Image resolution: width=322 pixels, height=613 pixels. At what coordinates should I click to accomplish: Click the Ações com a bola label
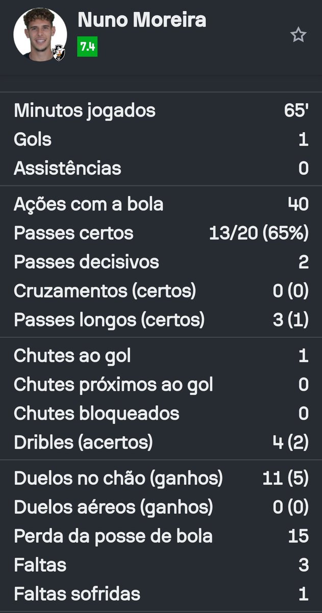coord(88,204)
